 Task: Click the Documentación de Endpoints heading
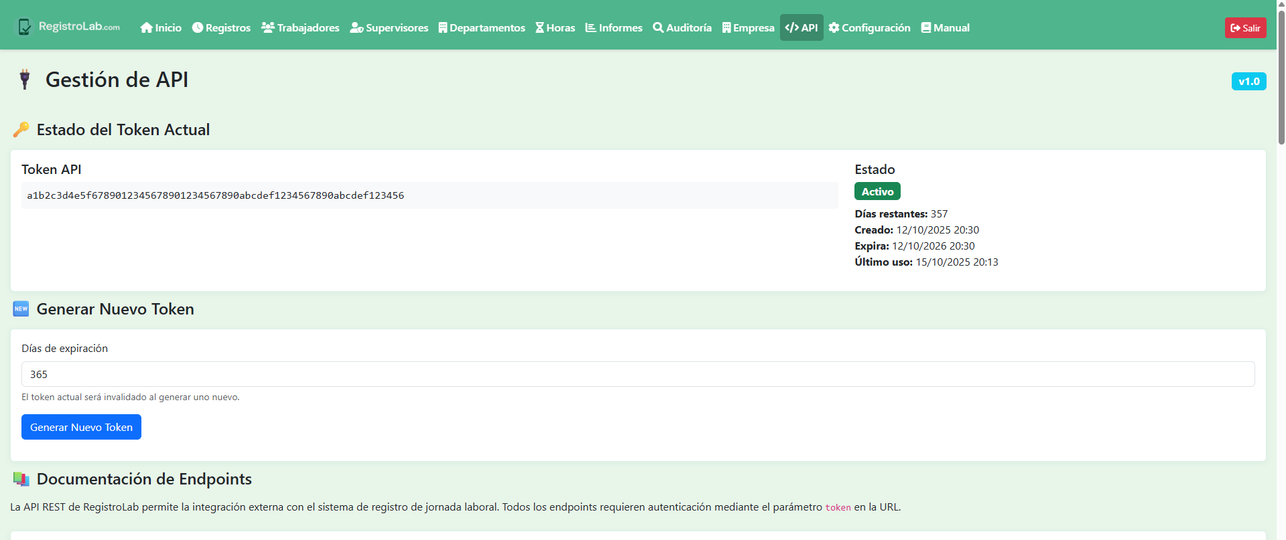pyautogui.click(x=144, y=479)
